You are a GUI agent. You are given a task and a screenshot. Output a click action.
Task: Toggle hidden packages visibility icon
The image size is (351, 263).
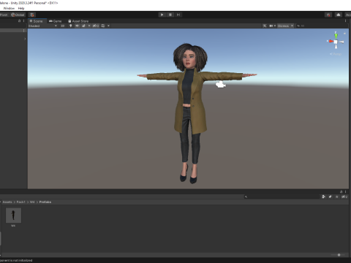tap(344, 197)
